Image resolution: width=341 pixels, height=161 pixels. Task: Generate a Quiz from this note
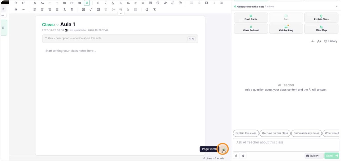(286, 18)
